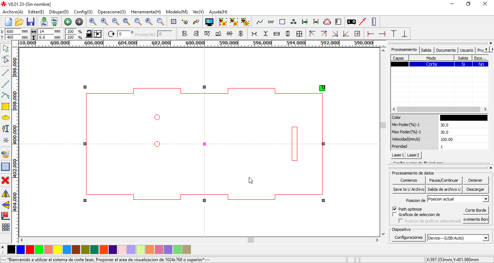Click the blue ruler measurement icon
Screen dimensions: 494x263
click(374, 22)
